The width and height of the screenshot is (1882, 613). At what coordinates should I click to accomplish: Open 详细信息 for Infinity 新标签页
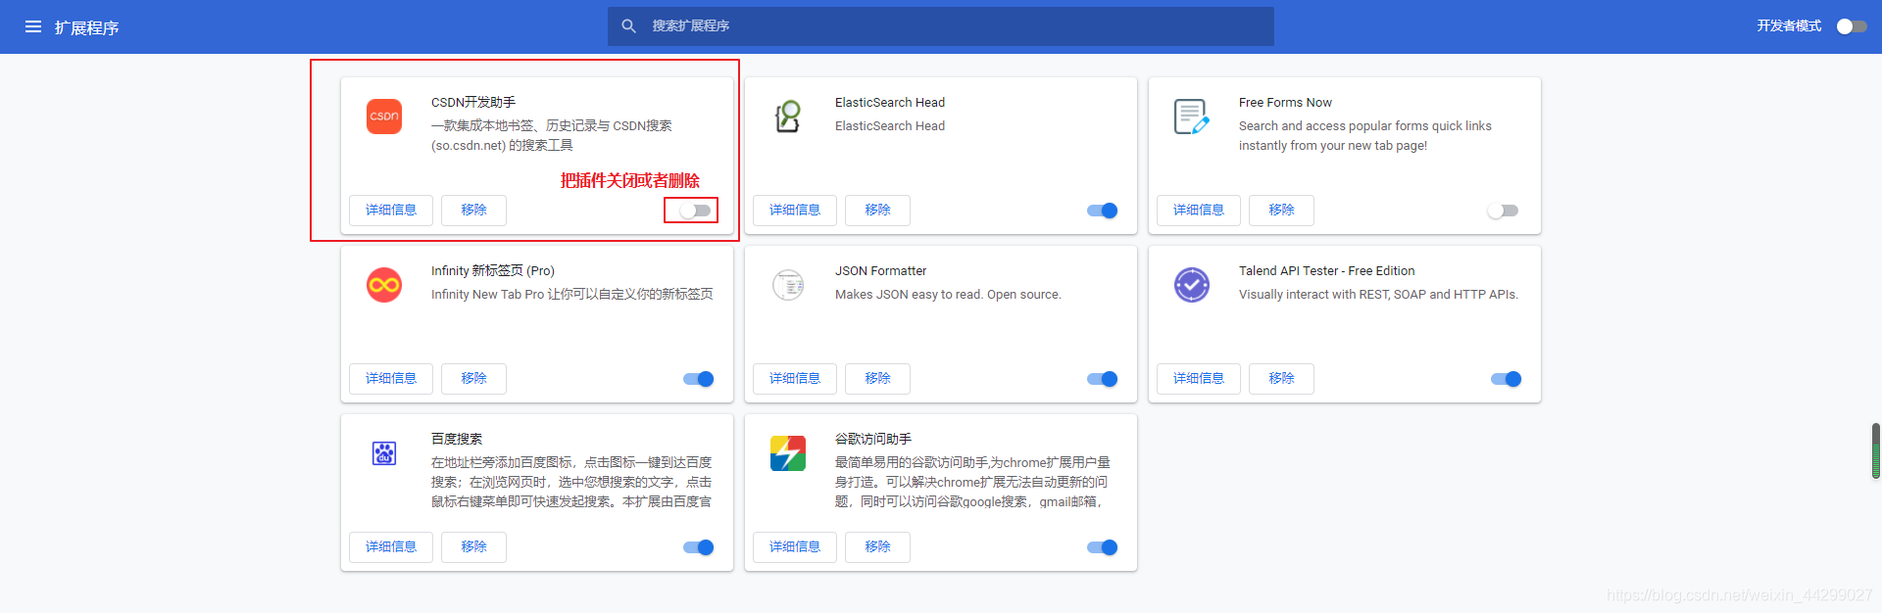[391, 379]
